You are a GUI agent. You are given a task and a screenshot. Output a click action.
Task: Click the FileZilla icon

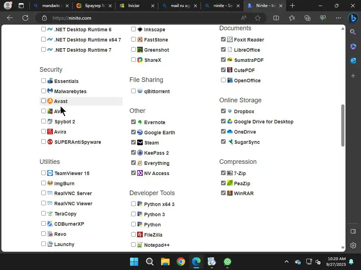click(140, 234)
